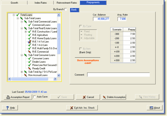This screenshot has width=167, height=116.
Task: Click the red X on Exit Adv. Inc. Shock
Action: coord(72,108)
